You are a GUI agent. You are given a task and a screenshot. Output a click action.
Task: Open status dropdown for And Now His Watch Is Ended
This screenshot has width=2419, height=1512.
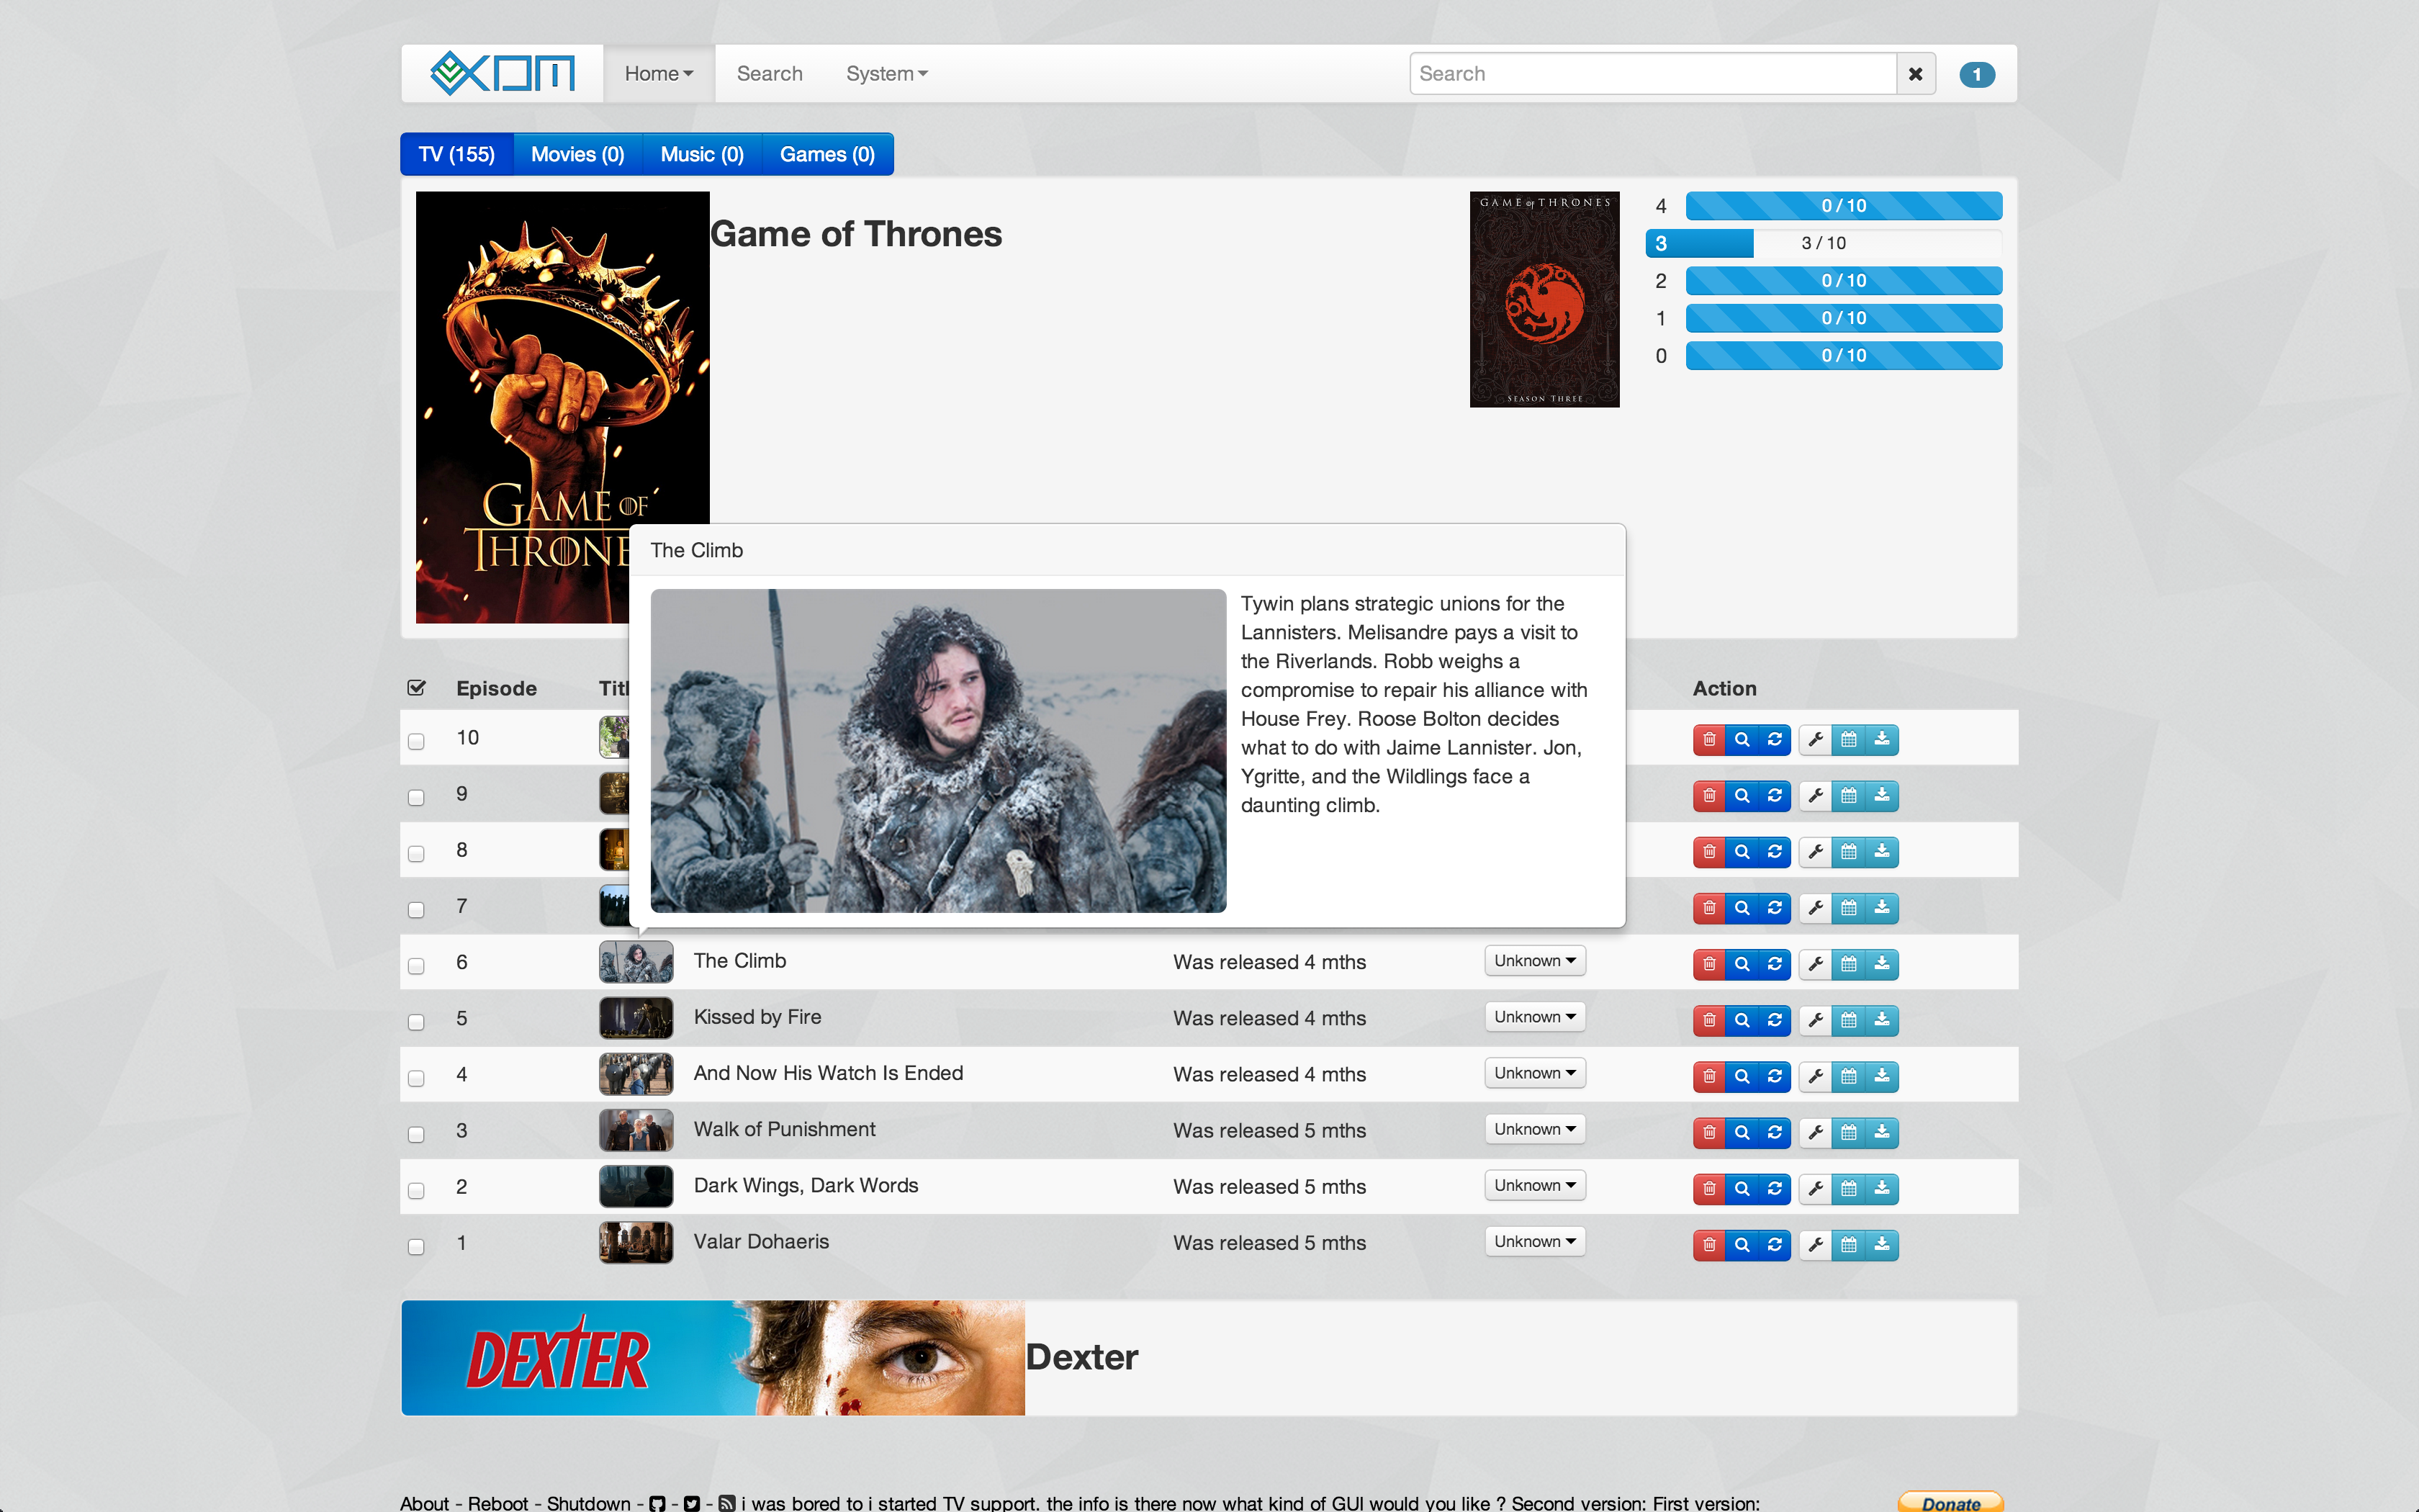click(x=1534, y=1073)
